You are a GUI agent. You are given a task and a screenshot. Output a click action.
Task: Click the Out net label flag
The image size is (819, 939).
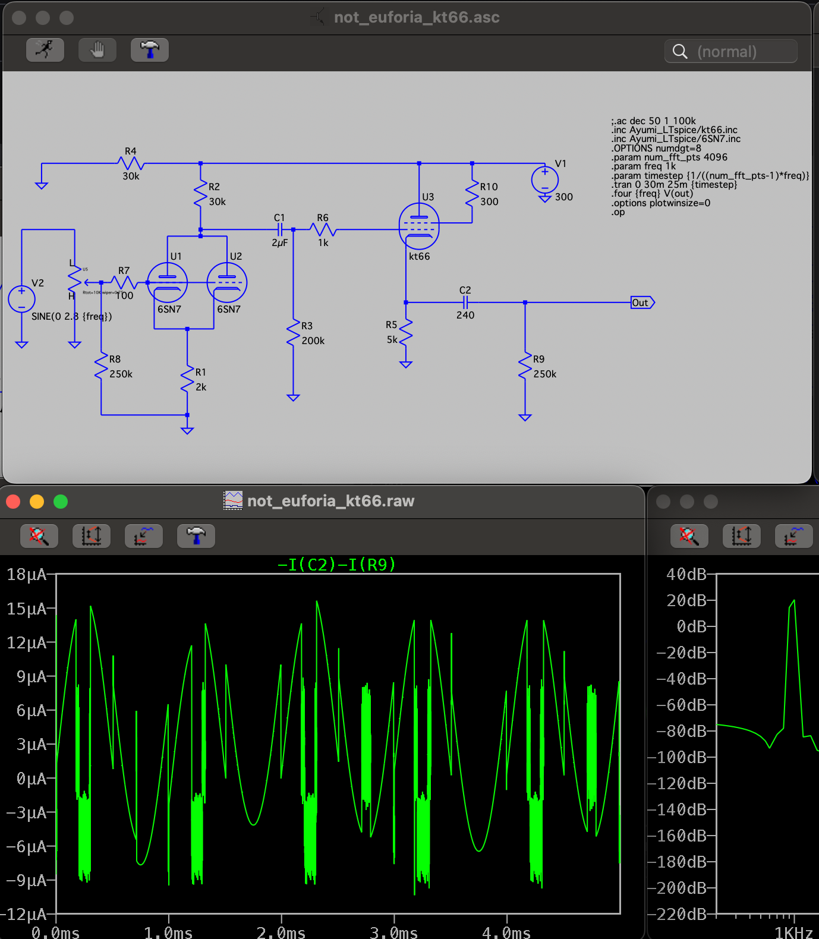tap(642, 303)
